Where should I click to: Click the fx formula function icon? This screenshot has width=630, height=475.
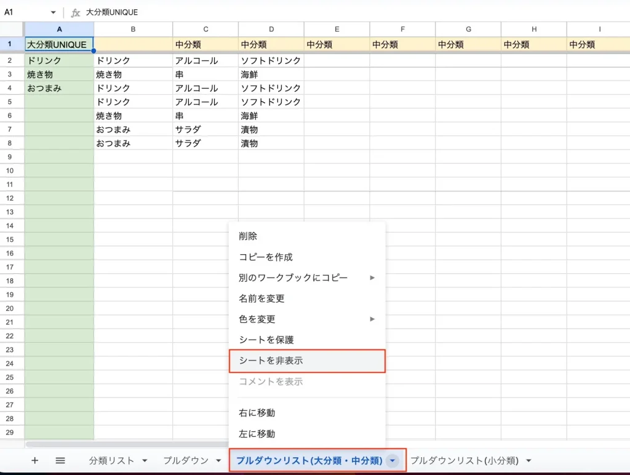[x=76, y=12]
